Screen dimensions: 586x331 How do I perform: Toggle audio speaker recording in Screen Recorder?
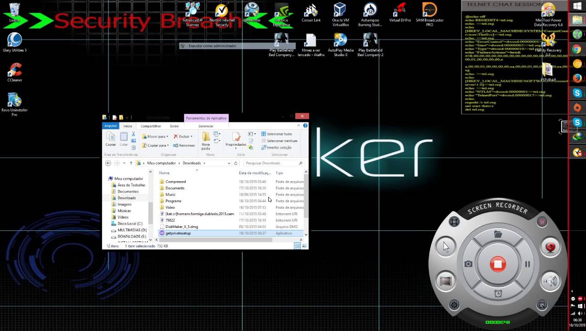click(550, 281)
